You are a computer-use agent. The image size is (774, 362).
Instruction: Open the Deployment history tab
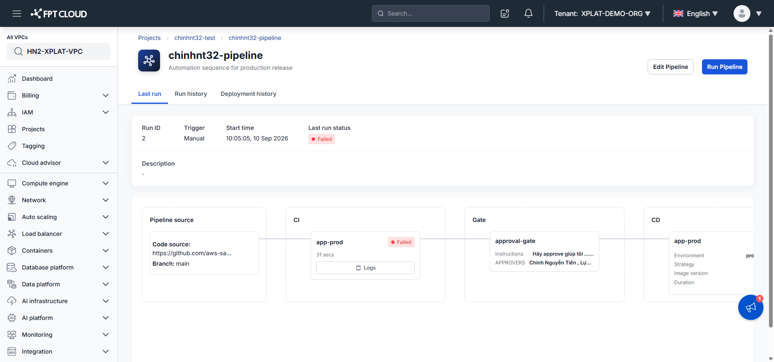(248, 94)
